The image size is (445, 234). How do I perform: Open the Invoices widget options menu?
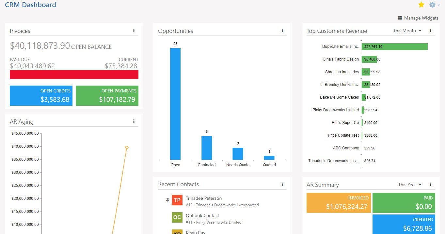(134, 31)
